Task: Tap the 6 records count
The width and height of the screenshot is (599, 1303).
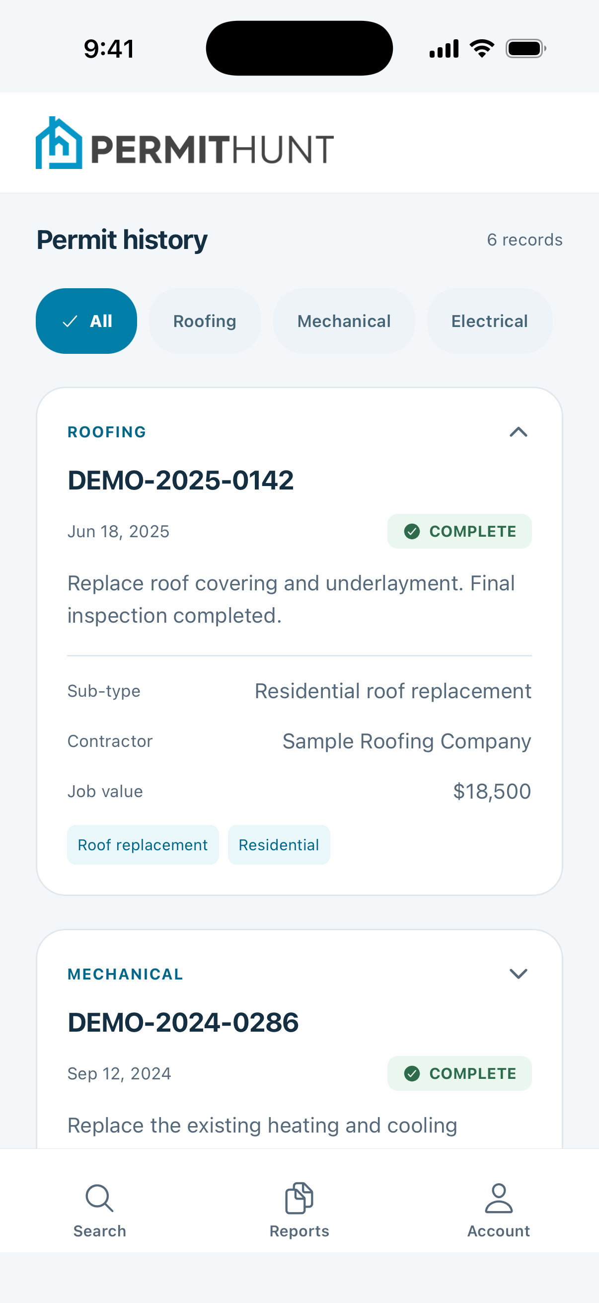Action: (524, 240)
